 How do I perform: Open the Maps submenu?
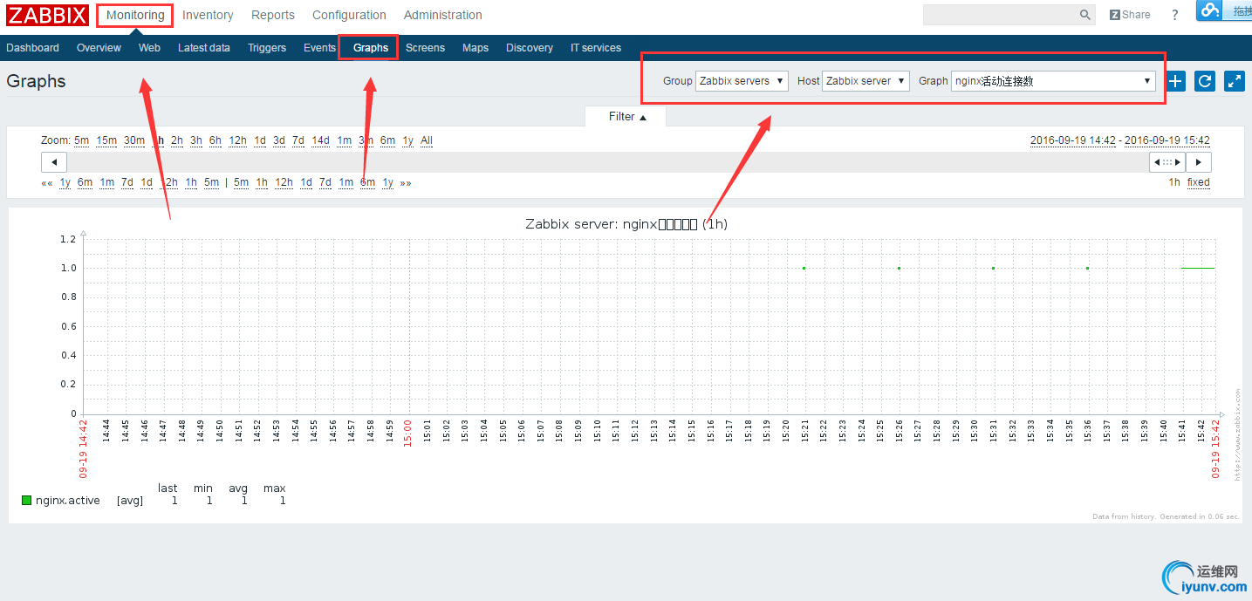pos(475,48)
